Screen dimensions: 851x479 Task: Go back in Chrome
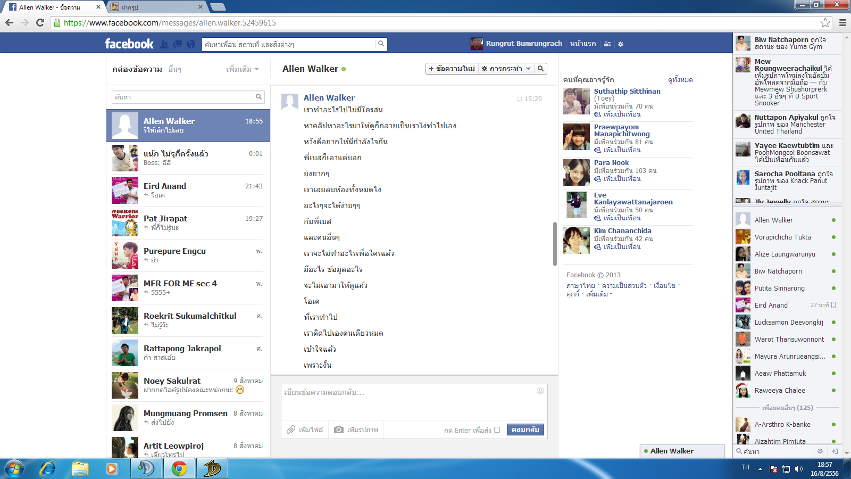point(9,22)
